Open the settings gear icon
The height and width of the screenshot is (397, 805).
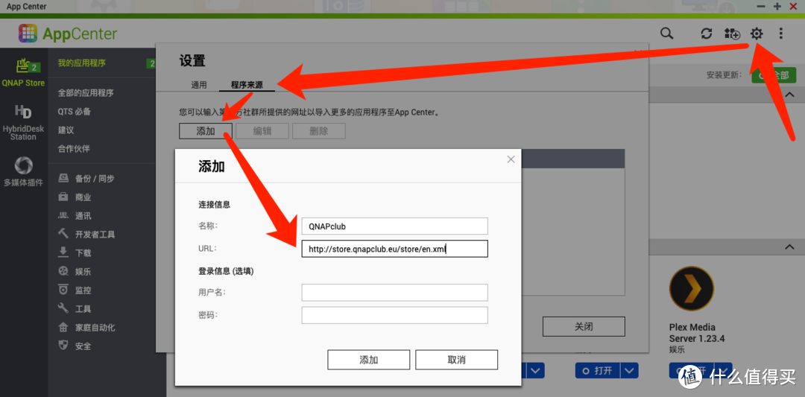[757, 34]
